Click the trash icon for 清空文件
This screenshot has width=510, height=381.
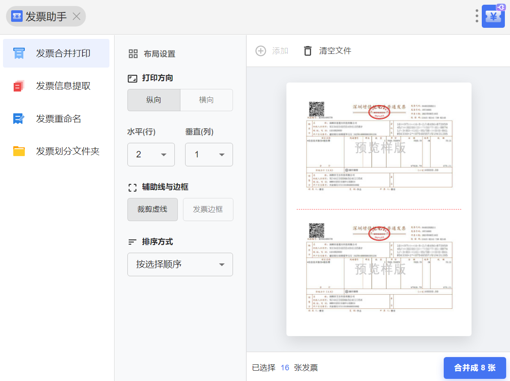click(x=308, y=51)
